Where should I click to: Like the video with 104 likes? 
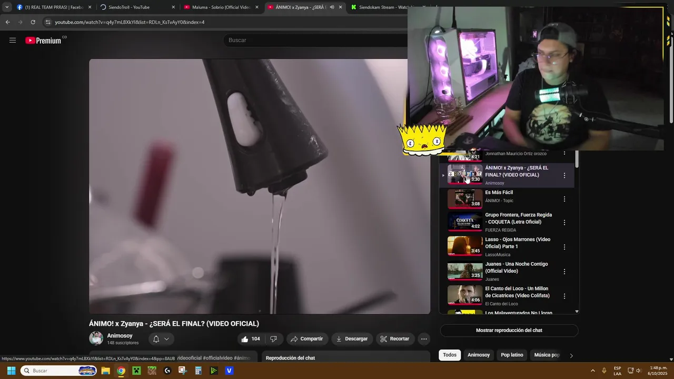pyautogui.click(x=250, y=339)
